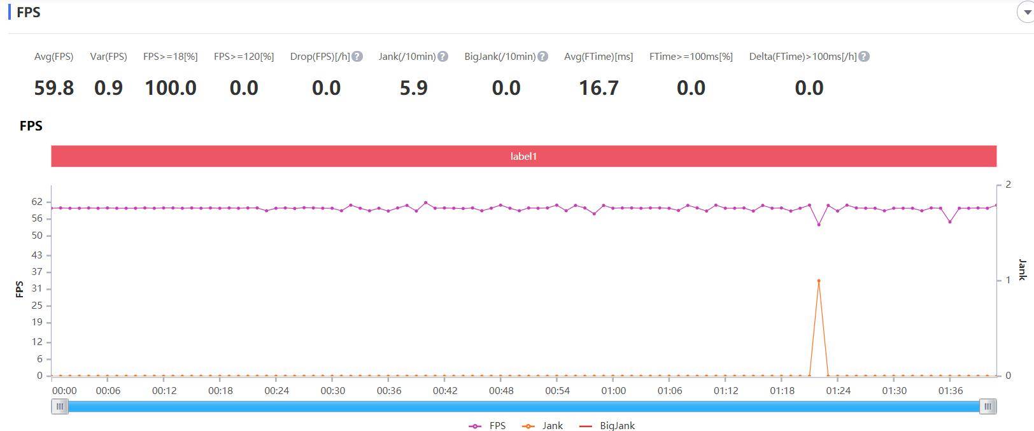
Task: Open help icon after Delta(FTime)>100ms[/h]
Action: coord(864,57)
